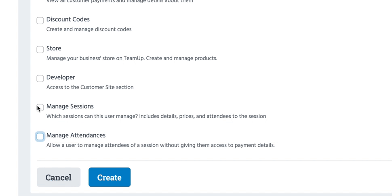
Task: Click the "Manage Sessions" label text
Action: (x=70, y=106)
